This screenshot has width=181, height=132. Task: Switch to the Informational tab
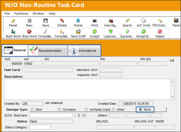pos(84,51)
